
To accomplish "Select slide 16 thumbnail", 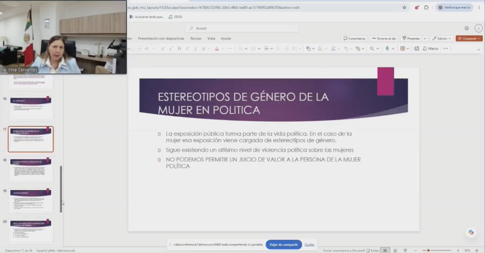I will (31, 108).
